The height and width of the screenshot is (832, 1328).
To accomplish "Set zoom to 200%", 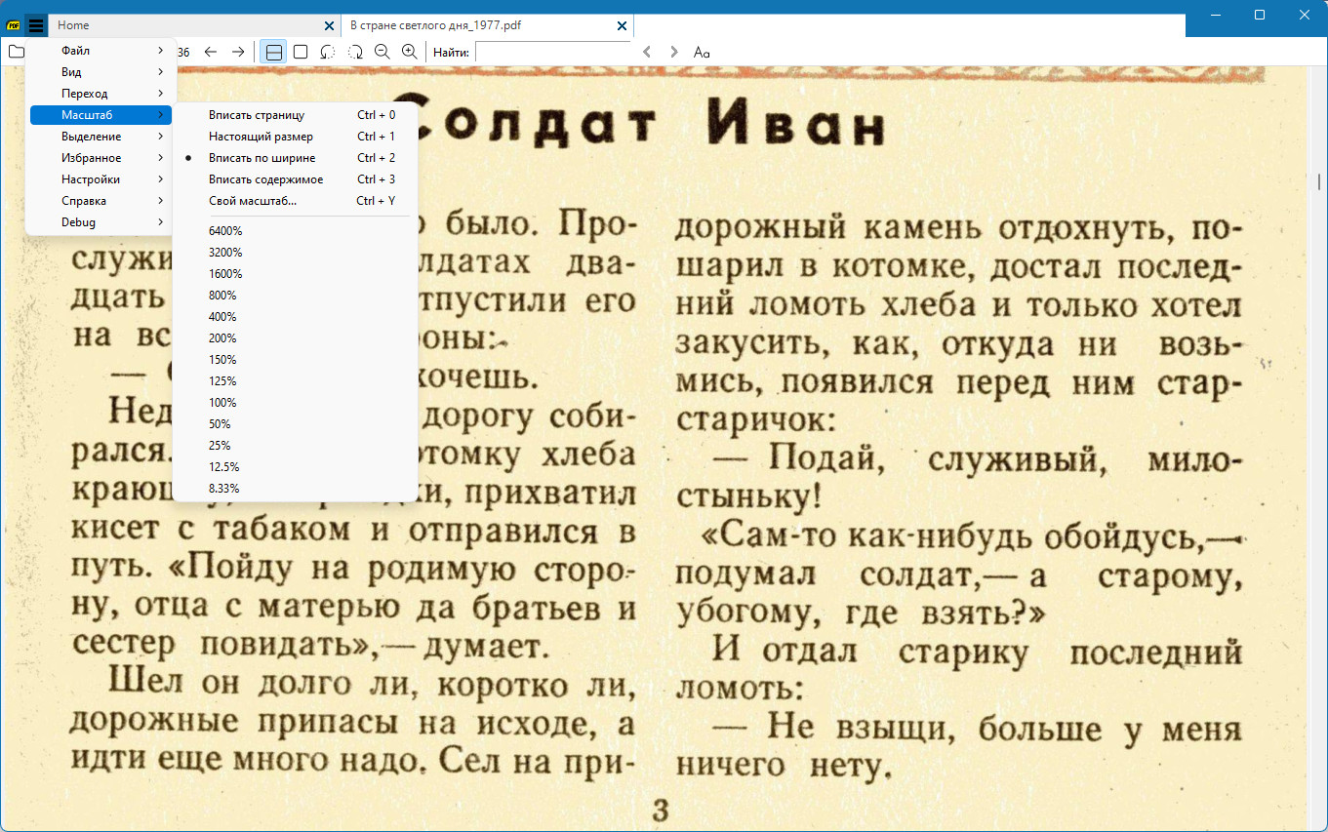I will (x=222, y=338).
